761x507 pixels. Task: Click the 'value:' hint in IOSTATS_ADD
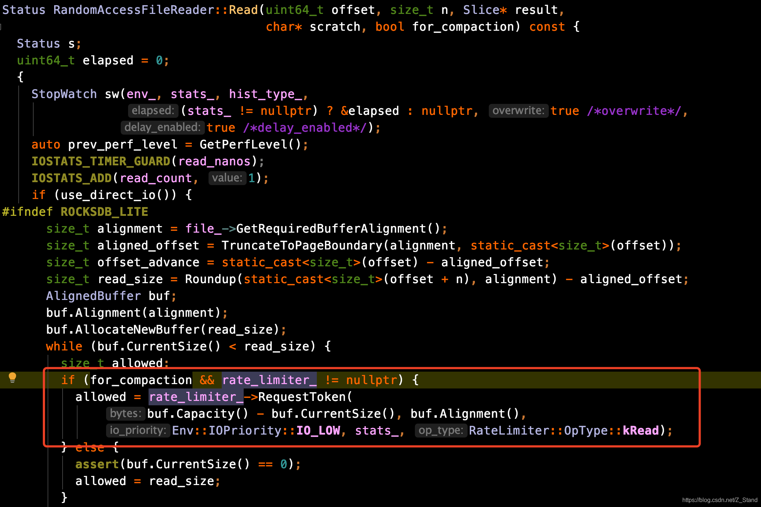point(227,178)
